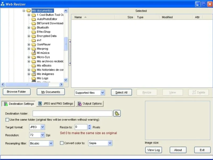Click the Mis imágenes folder icon
This screenshot has width=213, height=160.
(x=34, y=74)
